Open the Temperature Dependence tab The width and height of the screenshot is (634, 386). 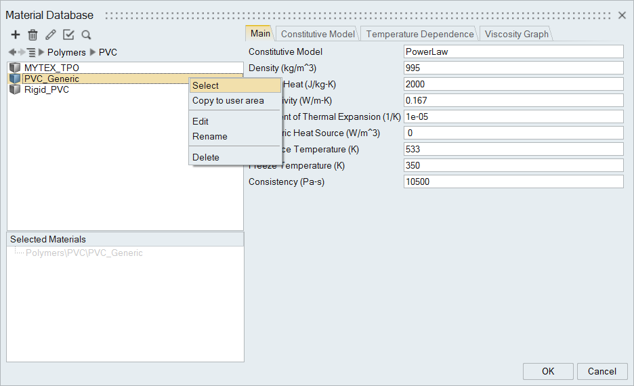click(420, 34)
